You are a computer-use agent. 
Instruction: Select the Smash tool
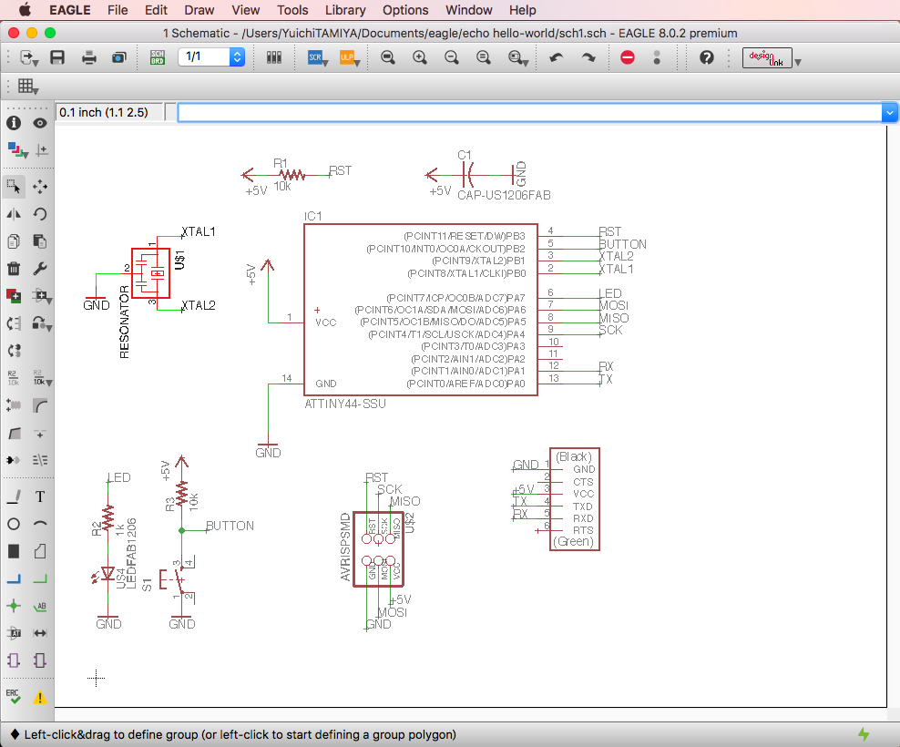pos(14,405)
